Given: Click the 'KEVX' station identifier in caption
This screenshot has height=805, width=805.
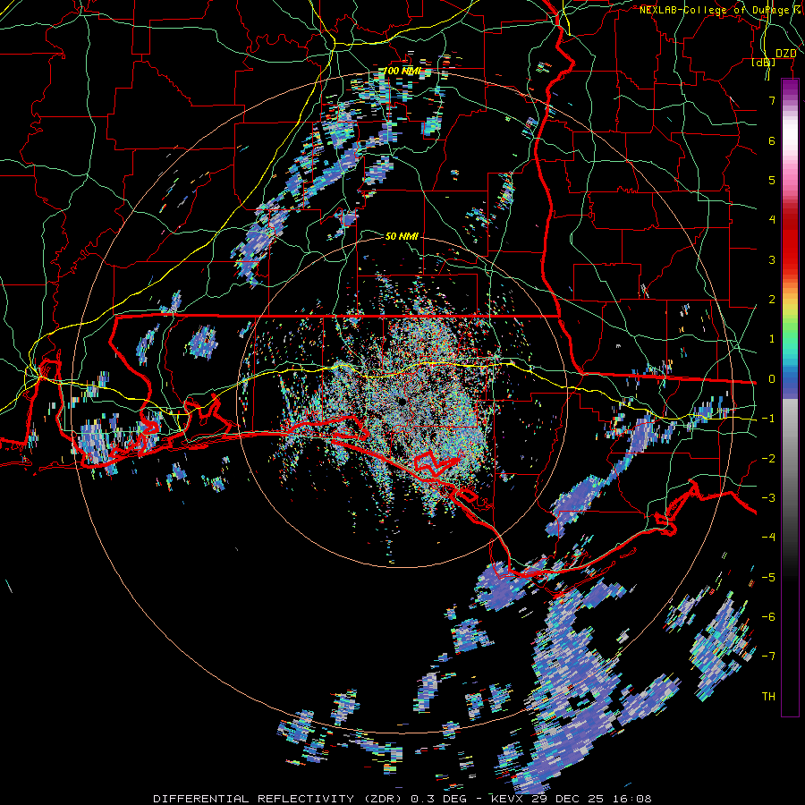Looking at the screenshot, I should (x=510, y=799).
